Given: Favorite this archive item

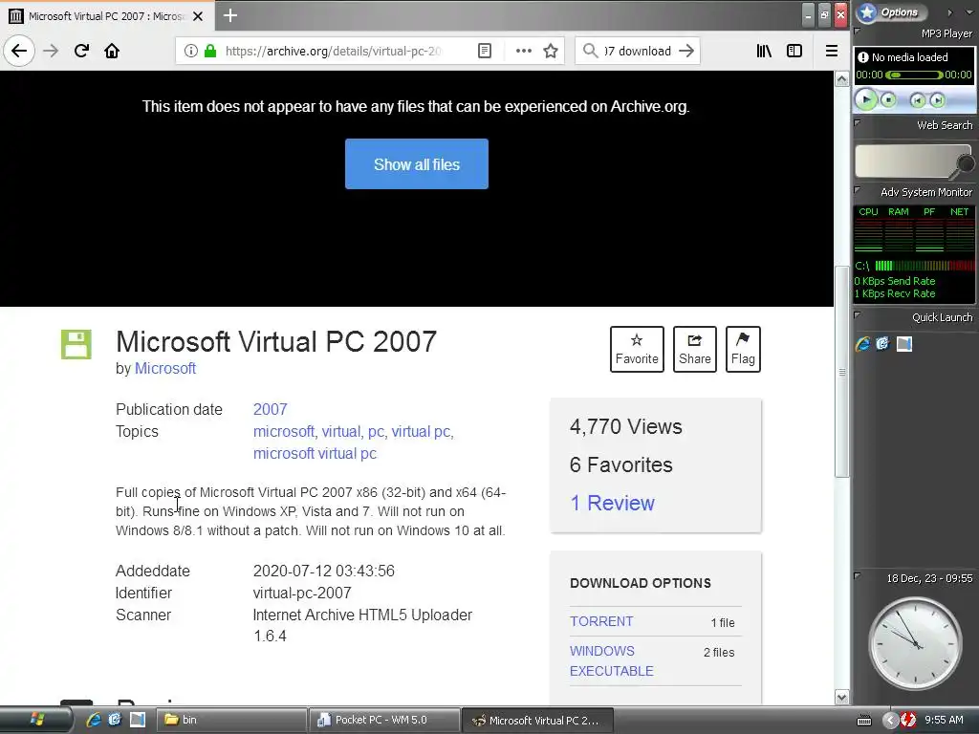Looking at the screenshot, I should point(637,350).
